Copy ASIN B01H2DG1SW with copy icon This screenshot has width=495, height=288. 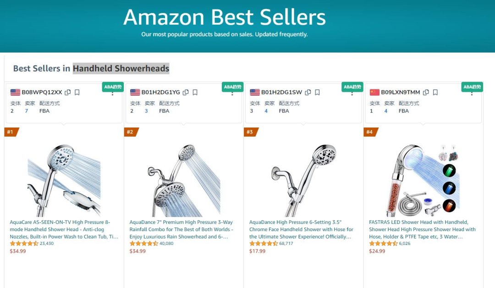pyautogui.click(x=308, y=92)
